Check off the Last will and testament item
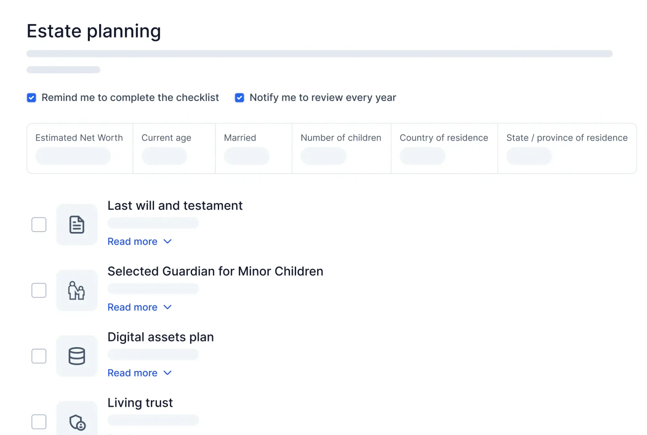647x435 pixels. (x=39, y=225)
